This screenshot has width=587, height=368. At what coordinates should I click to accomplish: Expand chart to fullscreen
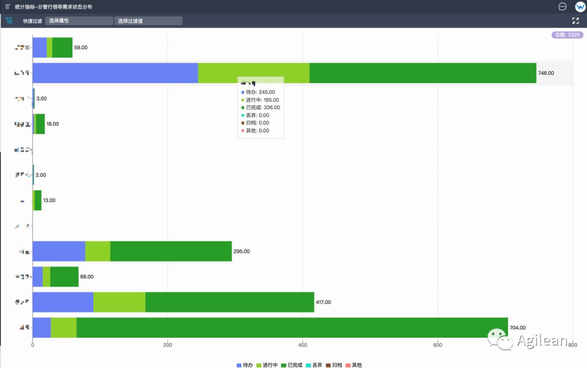[576, 21]
